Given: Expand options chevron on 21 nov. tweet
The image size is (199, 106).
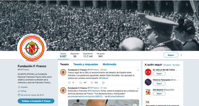Looking at the screenshot, I should (x=138, y=88).
